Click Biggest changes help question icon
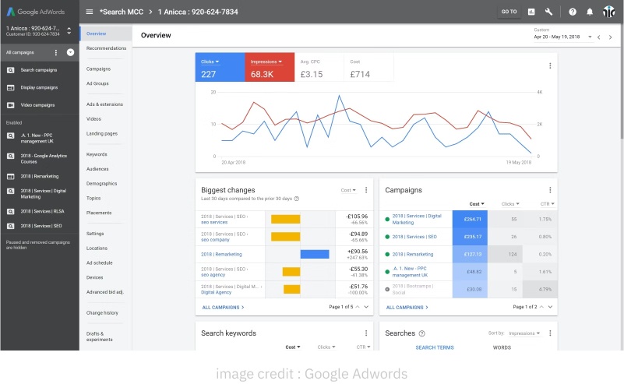Image resolution: width=624 pixels, height=384 pixels. [x=297, y=199]
